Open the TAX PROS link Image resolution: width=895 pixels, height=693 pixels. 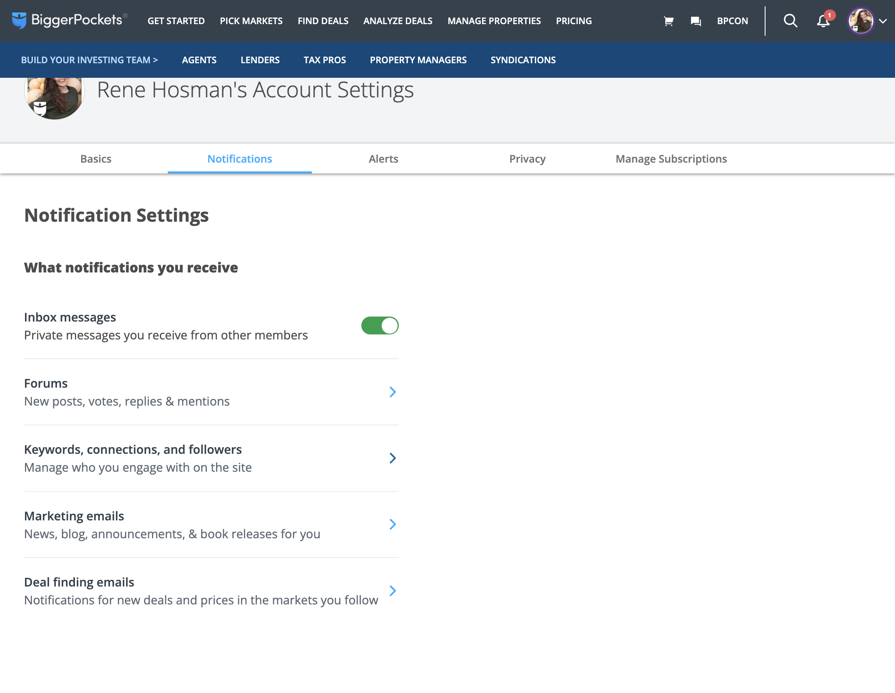point(325,60)
